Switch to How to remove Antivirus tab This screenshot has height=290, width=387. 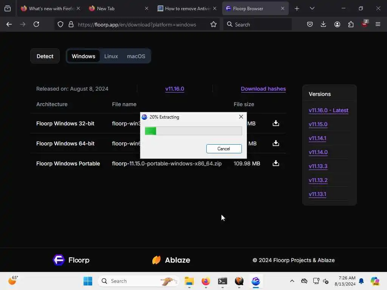pos(187,9)
